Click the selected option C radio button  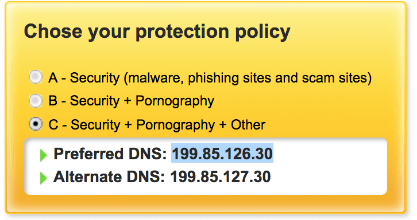click(x=36, y=124)
